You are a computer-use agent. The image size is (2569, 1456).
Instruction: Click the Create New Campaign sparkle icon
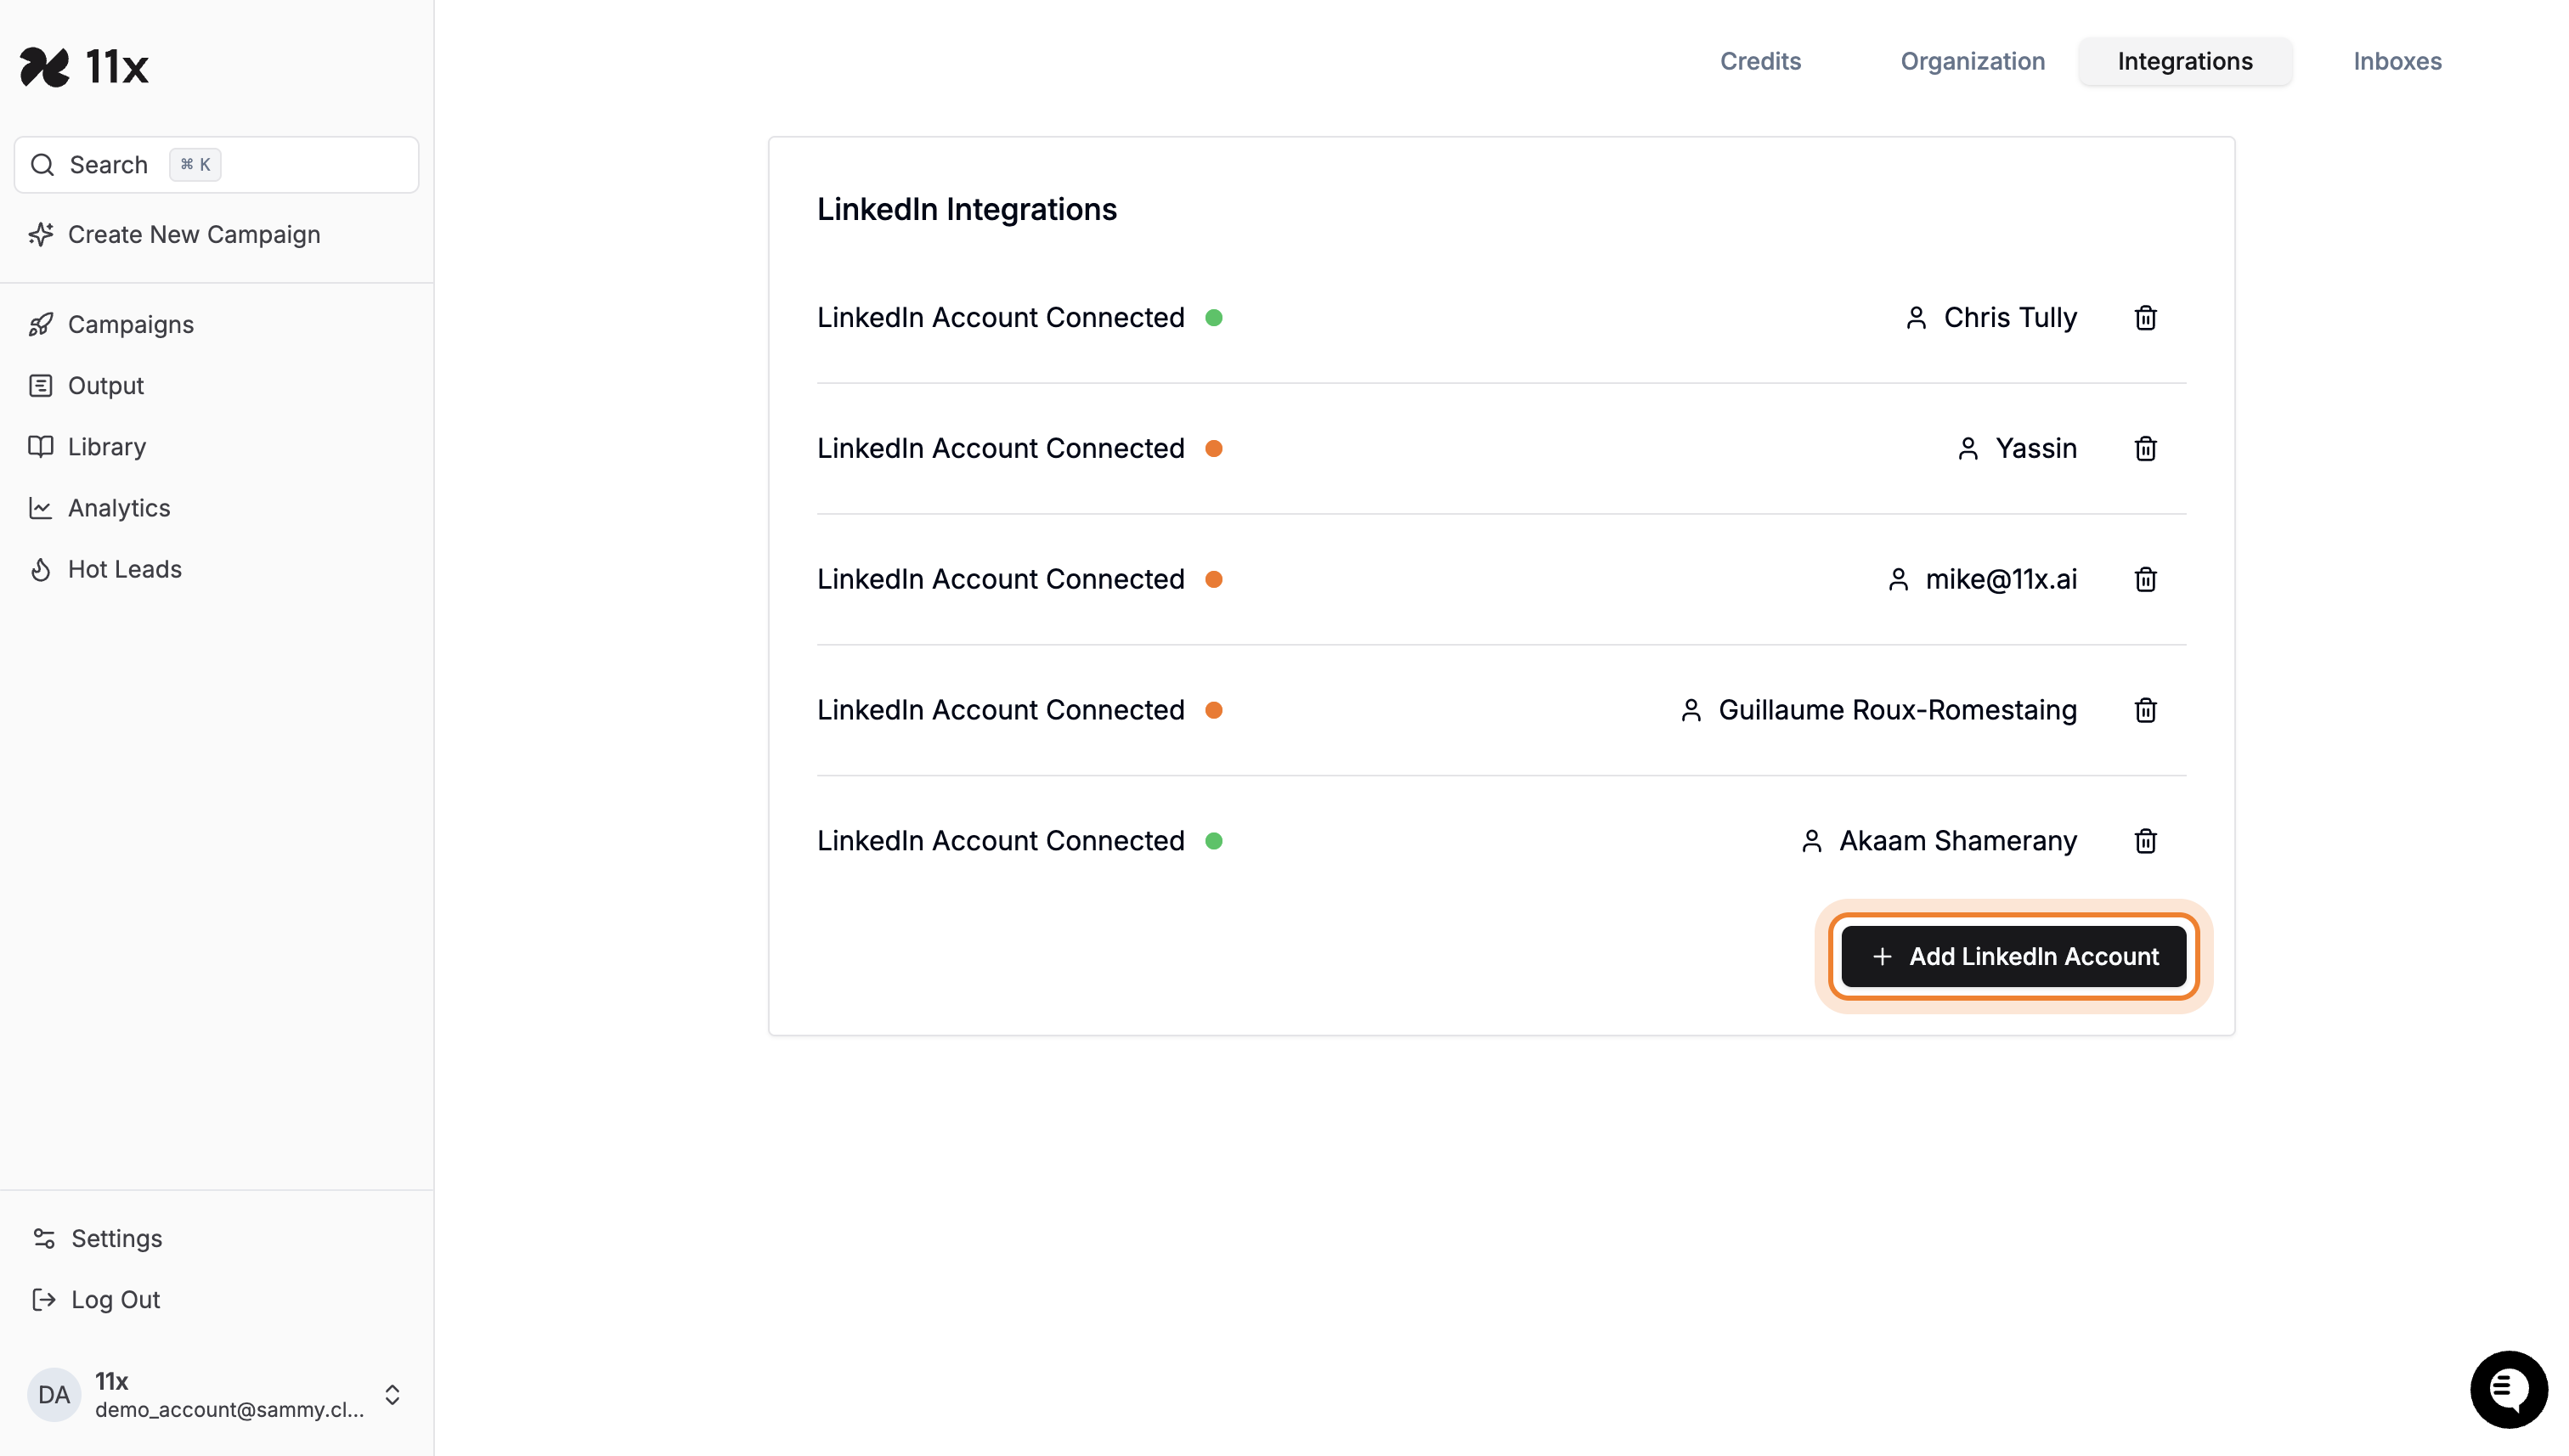click(41, 234)
